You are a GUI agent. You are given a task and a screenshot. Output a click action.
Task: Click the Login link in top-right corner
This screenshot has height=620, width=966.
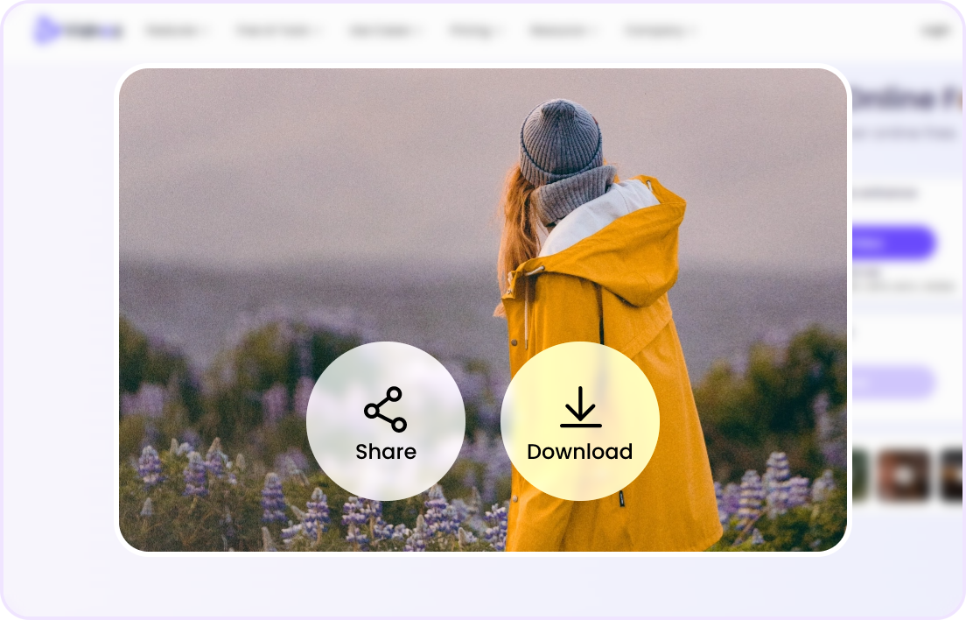tap(936, 31)
